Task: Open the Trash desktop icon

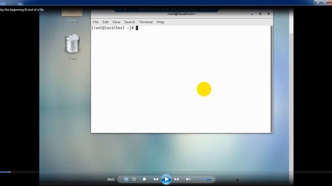Action: coord(72,47)
